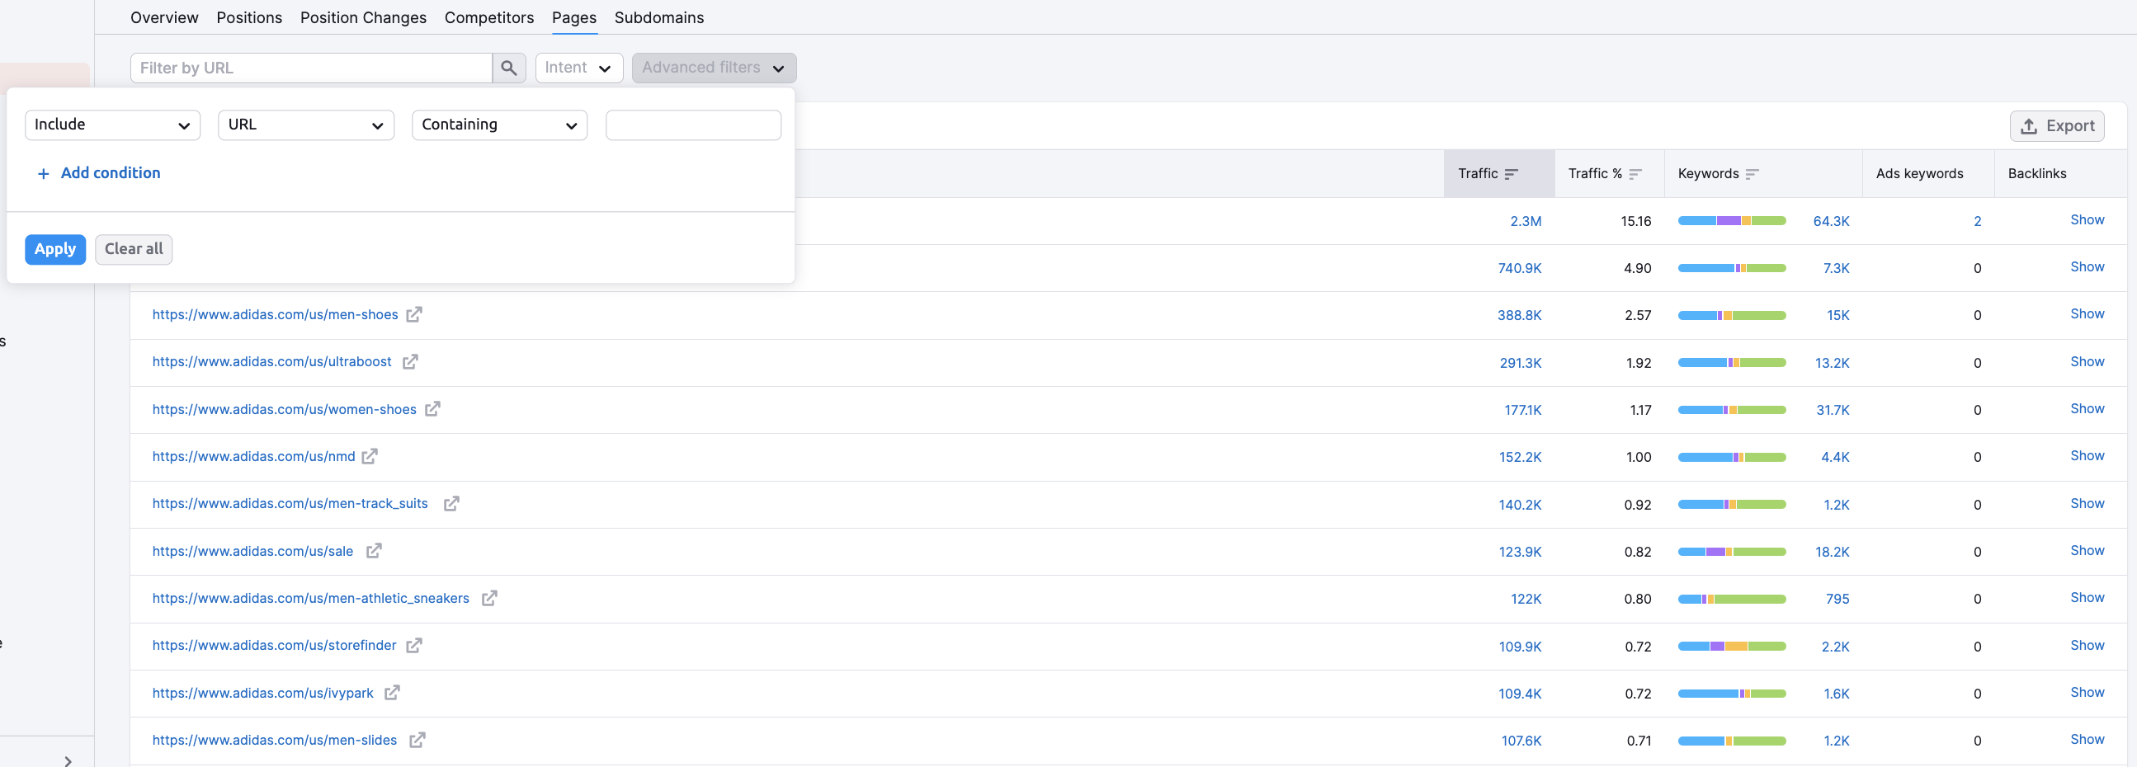Sort by Traffic % column sort icon

[x=1635, y=174]
